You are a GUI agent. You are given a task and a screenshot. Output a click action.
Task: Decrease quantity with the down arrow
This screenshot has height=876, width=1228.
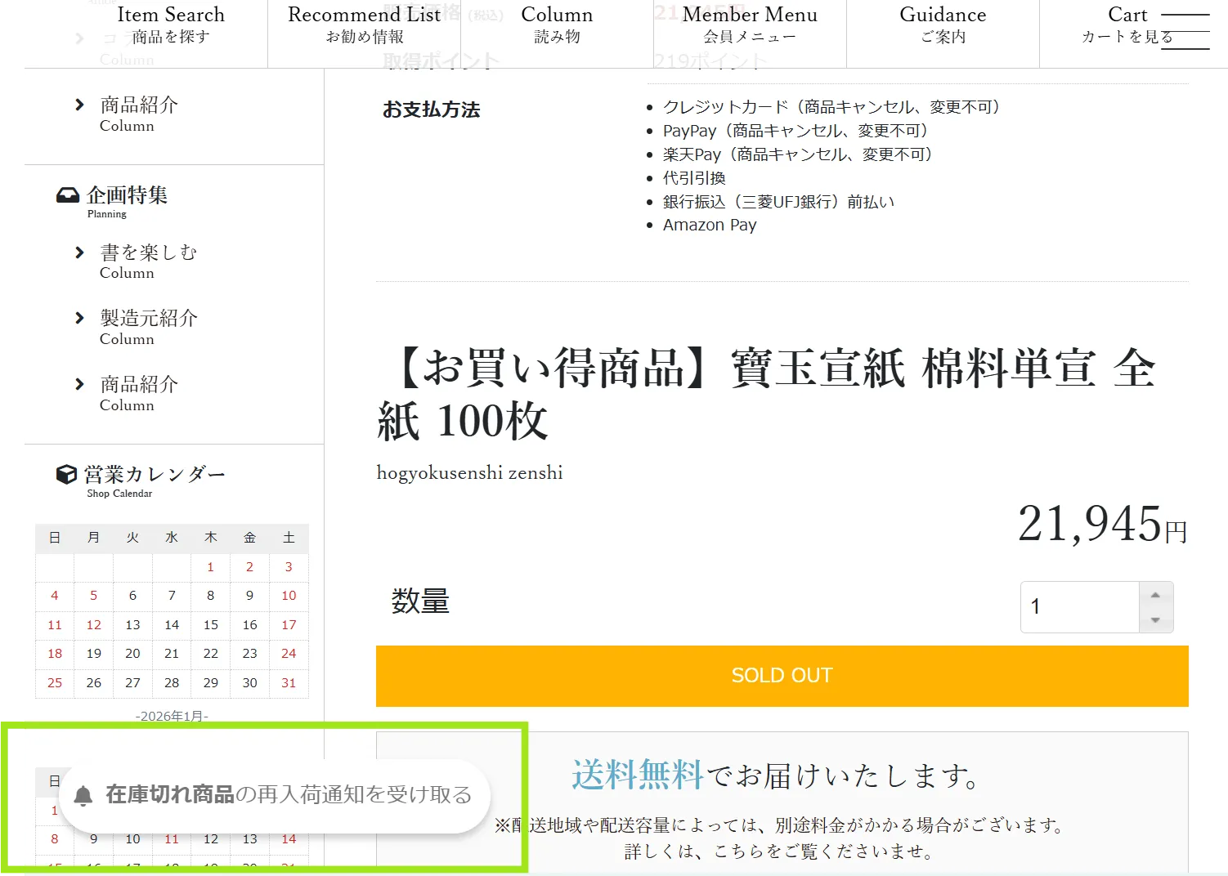tap(1155, 620)
